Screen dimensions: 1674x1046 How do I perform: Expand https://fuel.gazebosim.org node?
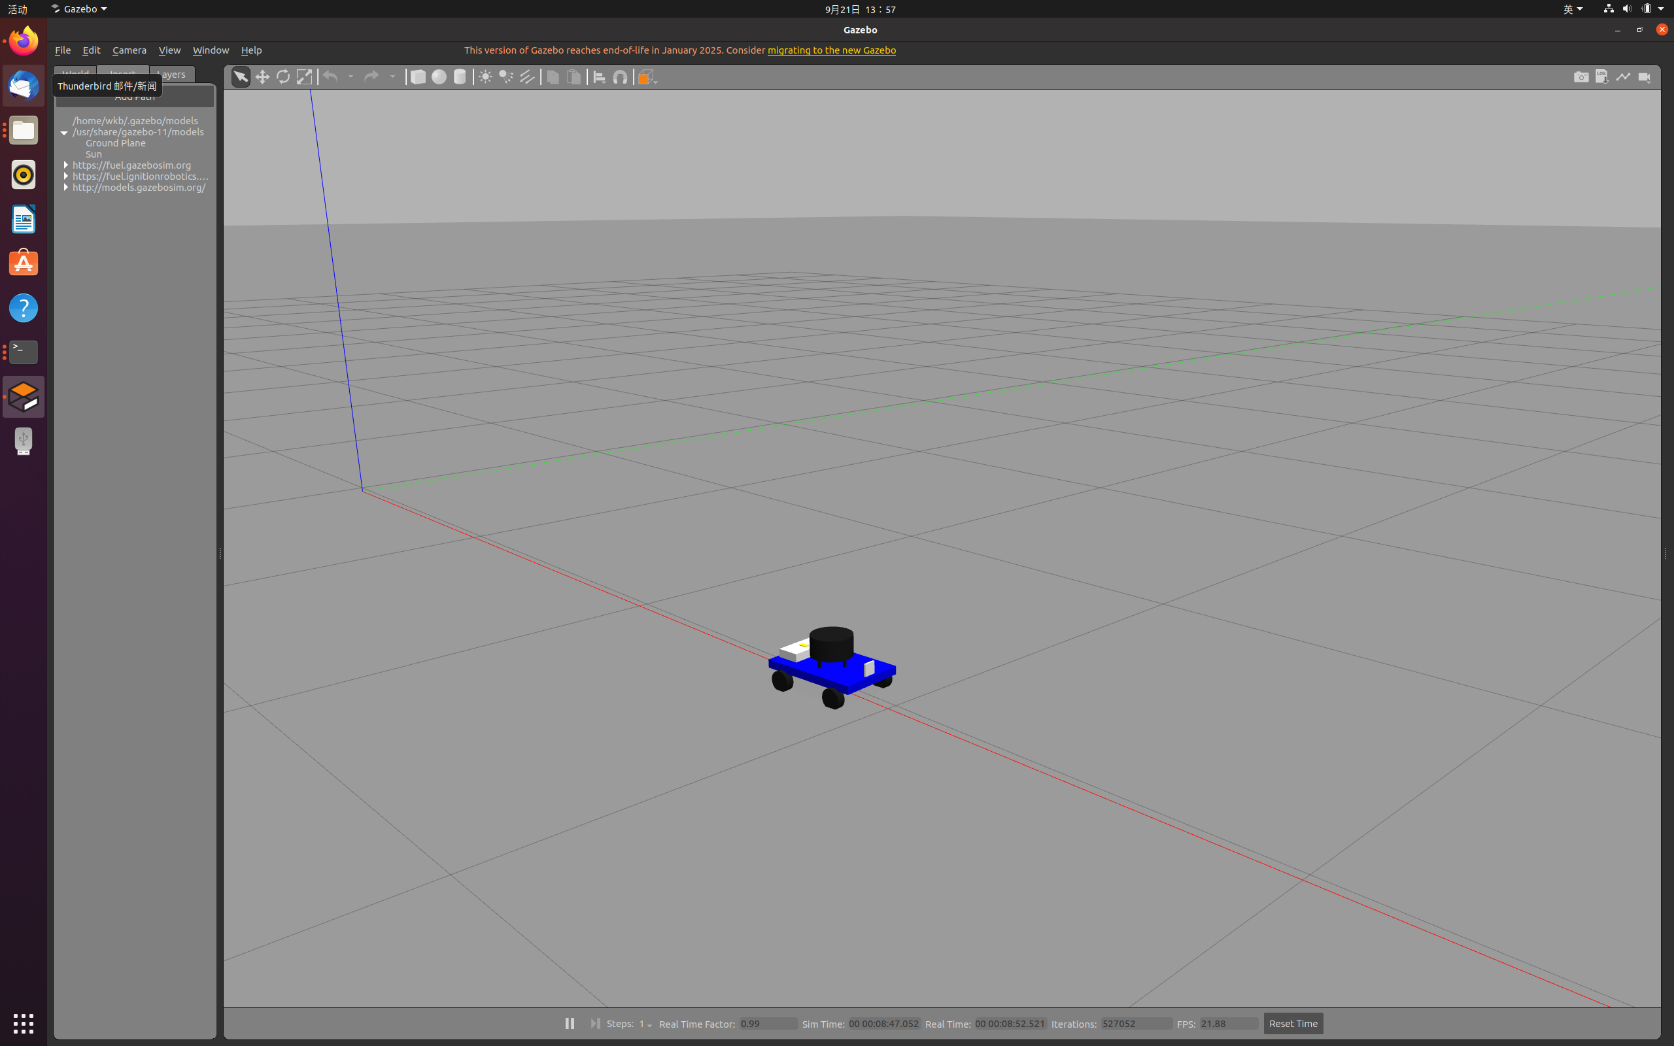point(65,165)
